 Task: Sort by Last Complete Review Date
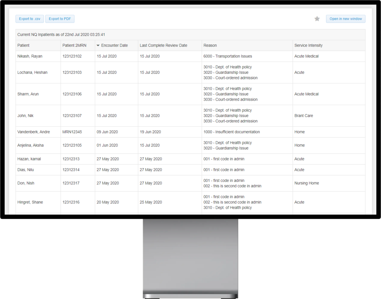tap(163, 45)
